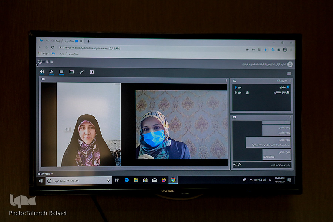Open the whiteboard brush tool
333x222 pixels.
82,72
